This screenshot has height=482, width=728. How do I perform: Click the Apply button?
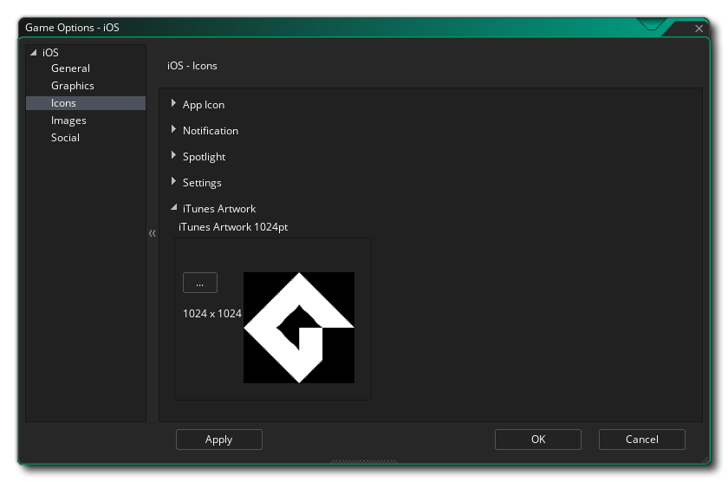(219, 440)
